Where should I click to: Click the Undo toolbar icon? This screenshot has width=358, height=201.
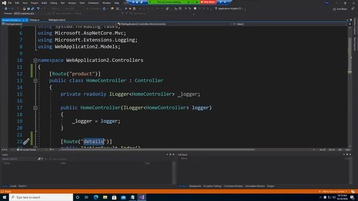[x=38, y=9]
